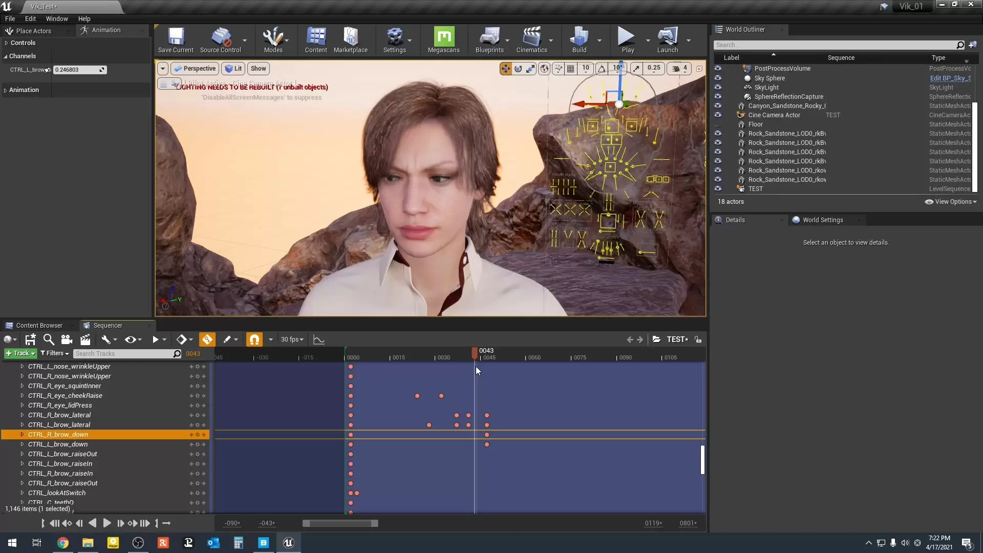
Task: Click the green Track add button
Action: click(20, 353)
